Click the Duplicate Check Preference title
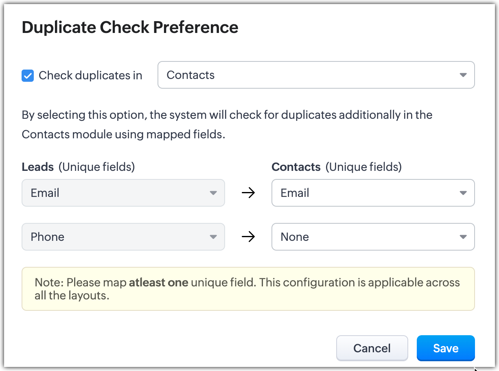The width and height of the screenshot is (499, 371). 130,28
